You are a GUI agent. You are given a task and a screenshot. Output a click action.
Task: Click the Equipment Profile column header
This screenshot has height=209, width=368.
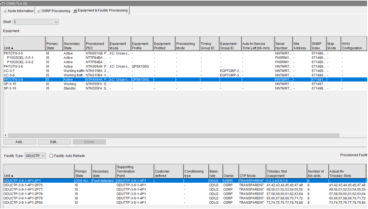click(142, 44)
